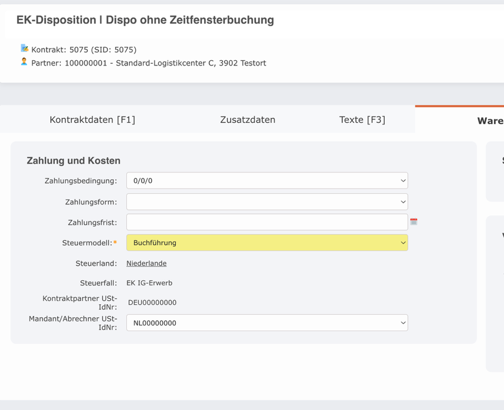The width and height of the screenshot is (504, 410).
Task: Click the Zahlung und Kosten section heading
Action: [x=73, y=160]
